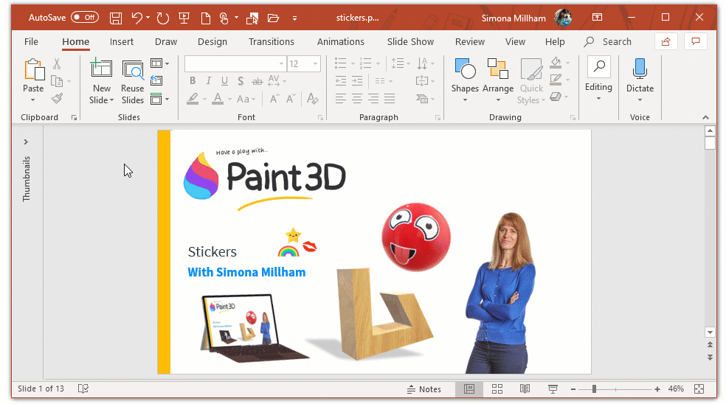Click the Redo/Repeat icon
This screenshot has width=726, height=404.
click(162, 18)
